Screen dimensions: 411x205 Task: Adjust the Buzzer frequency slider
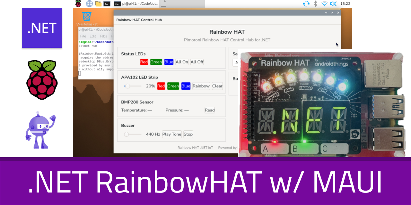[132, 134]
